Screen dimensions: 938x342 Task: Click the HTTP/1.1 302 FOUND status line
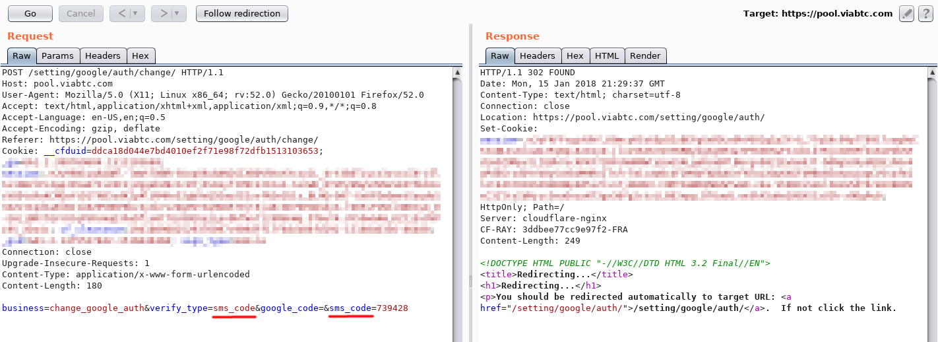(528, 73)
